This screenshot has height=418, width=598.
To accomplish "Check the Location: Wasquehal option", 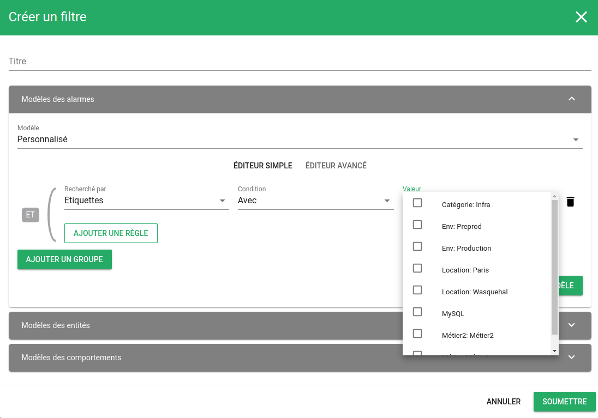I will pos(417,290).
